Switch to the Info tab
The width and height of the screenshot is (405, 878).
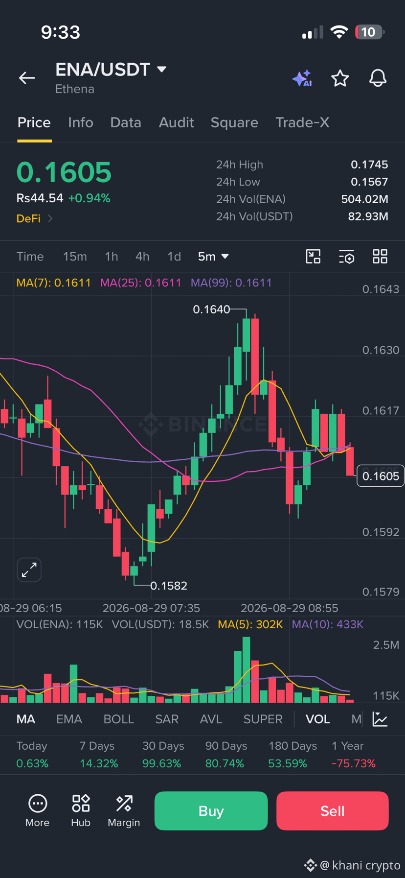tap(81, 122)
